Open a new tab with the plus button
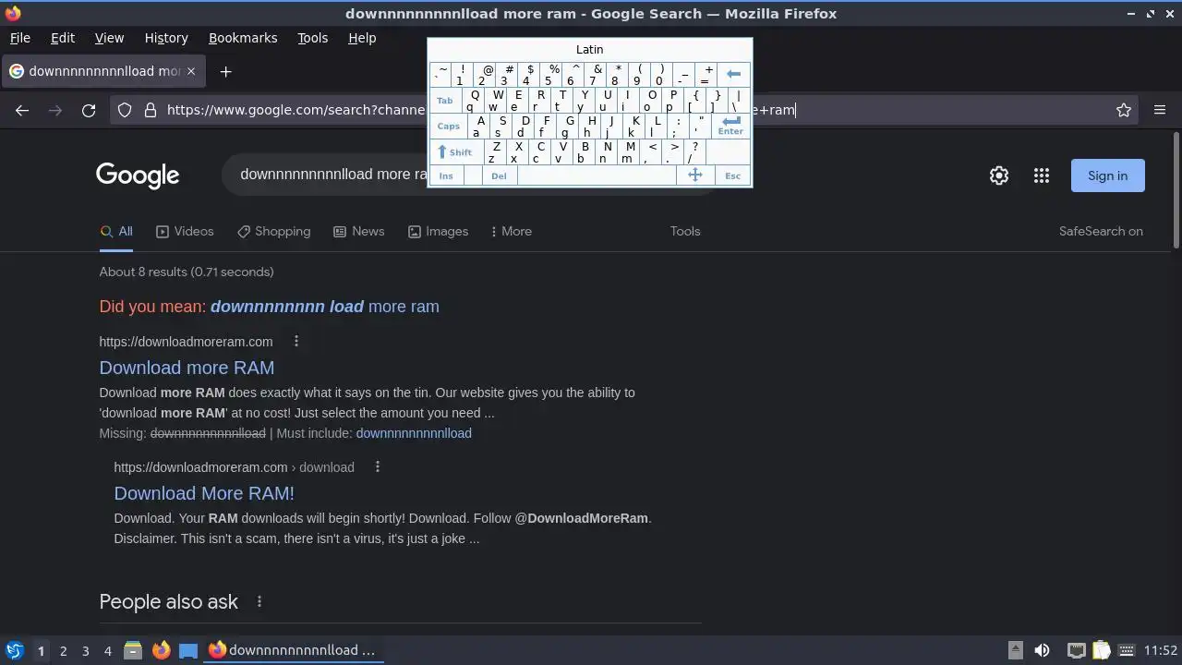 tap(225, 71)
